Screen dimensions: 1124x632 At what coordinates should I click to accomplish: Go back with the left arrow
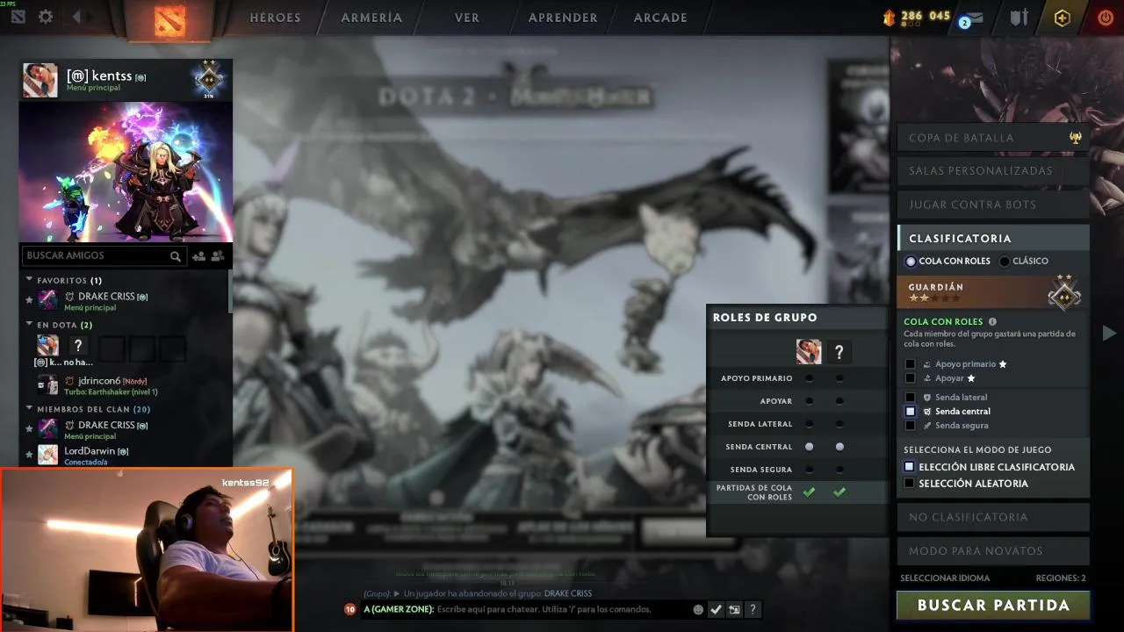click(x=76, y=17)
